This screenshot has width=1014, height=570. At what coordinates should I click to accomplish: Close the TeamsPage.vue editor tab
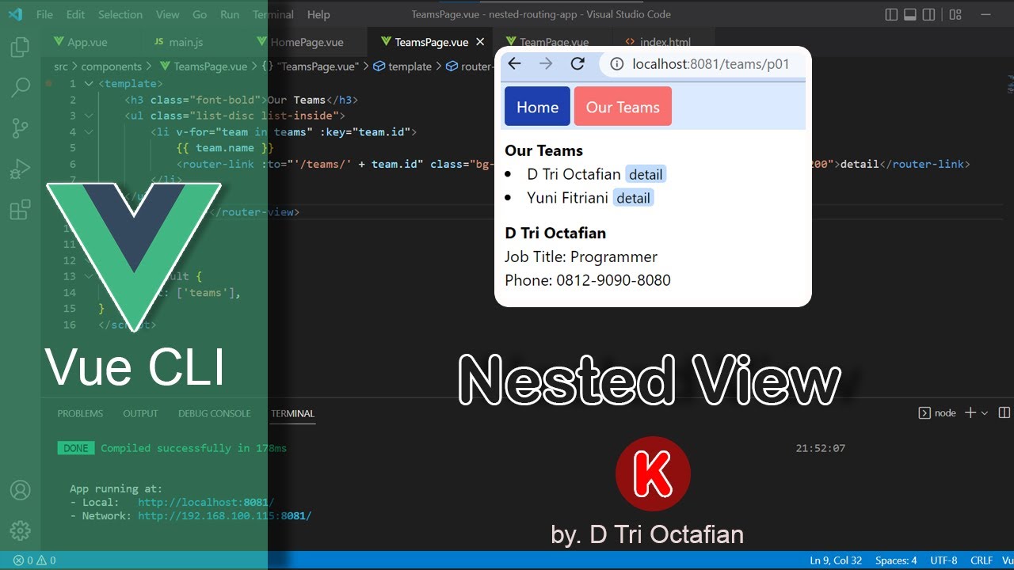click(480, 42)
